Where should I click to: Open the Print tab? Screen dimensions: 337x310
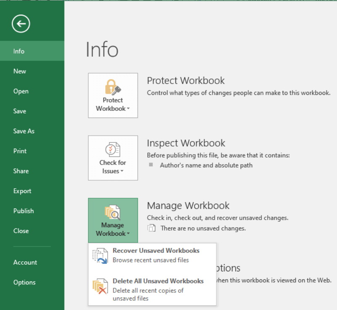[x=20, y=151]
